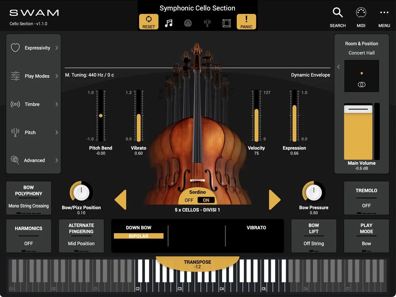Open the three-dot Menu
Image resolution: width=396 pixels, height=297 pixels.
pyautogui.click(x=384, y=12)
